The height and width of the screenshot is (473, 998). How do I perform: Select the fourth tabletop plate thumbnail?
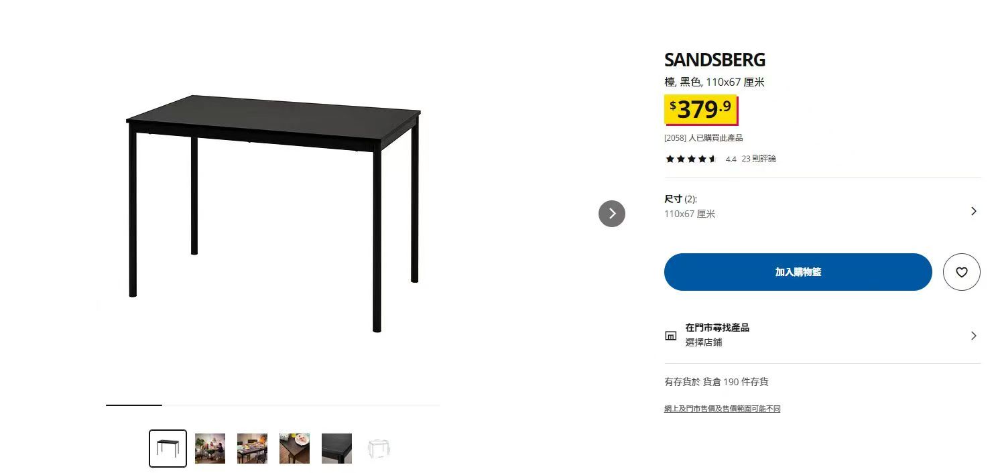point(294,448)
